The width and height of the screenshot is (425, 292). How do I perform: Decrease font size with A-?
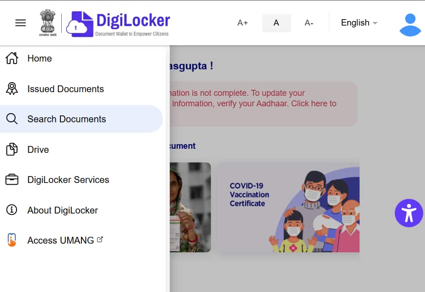click(309, 23)
